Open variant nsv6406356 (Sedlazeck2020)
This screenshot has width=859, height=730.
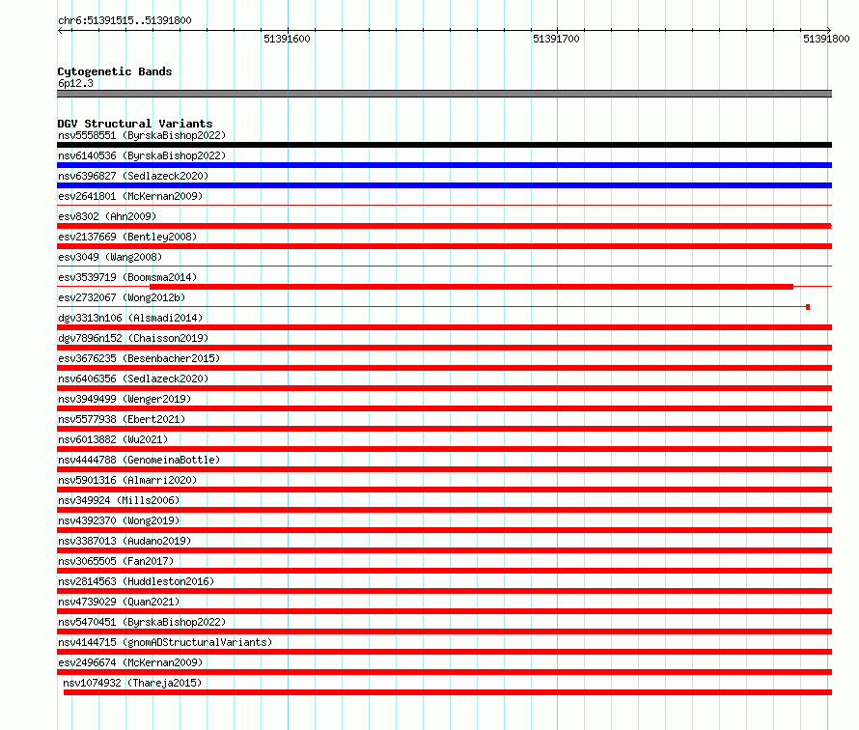point(133,379)
